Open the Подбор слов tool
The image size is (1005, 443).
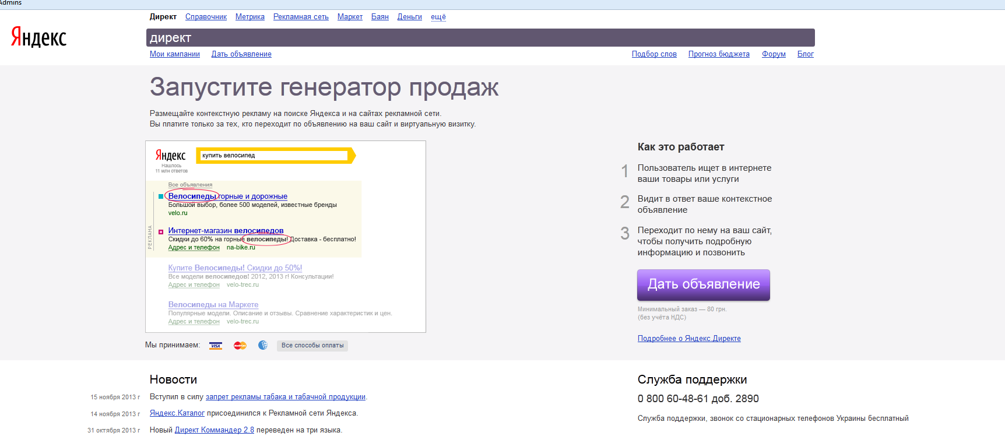click(654, 54)
